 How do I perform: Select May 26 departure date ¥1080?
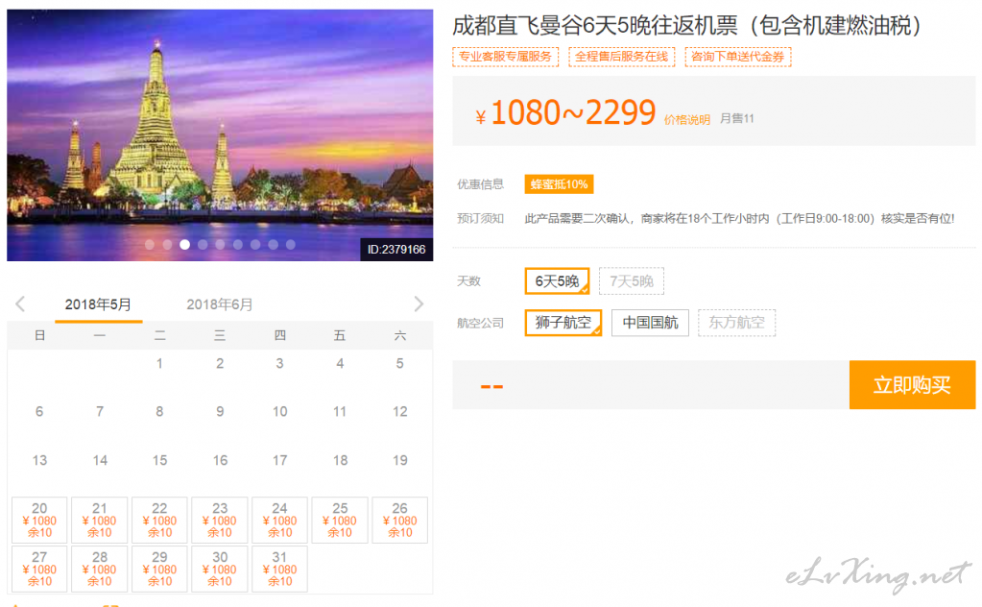(x=400, y=520)
